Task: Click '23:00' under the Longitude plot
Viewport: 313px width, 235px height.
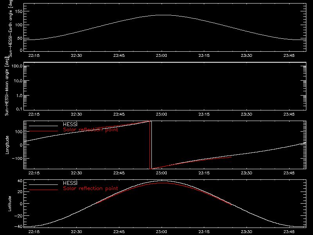Action: tap(161, 173)
